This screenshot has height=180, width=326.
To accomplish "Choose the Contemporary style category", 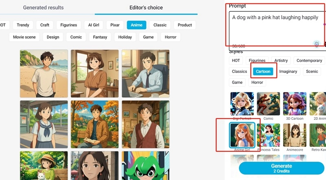I will [309, 61].
